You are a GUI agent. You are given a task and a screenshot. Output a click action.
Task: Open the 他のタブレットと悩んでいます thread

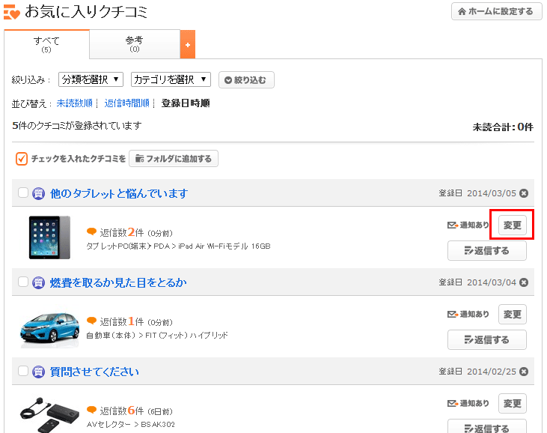pos(119,193)
